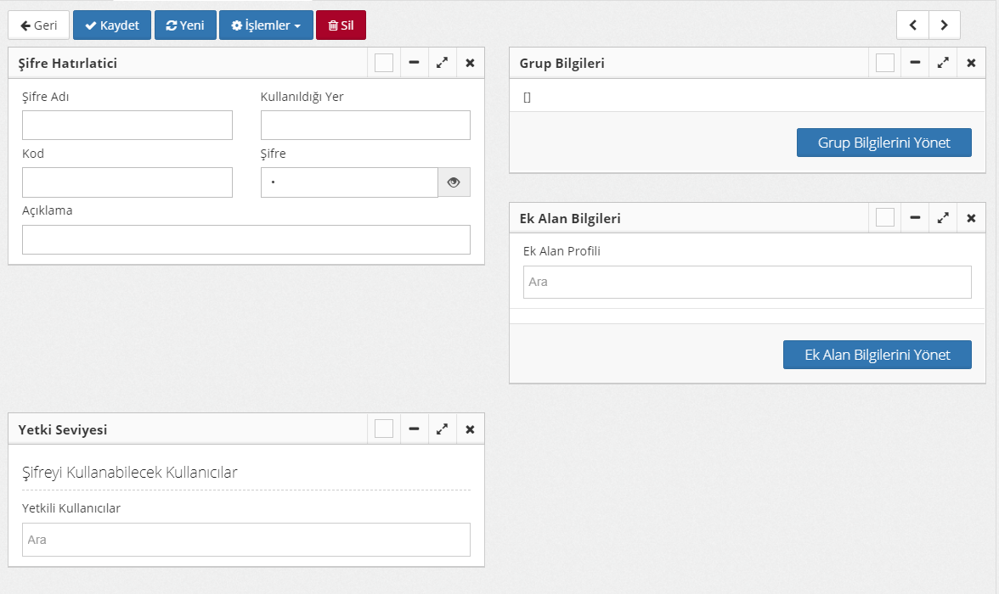Close the Yetki Seviyesi panel
The height and width of the screenshot is (594, 999).
[x=470, y=429]
